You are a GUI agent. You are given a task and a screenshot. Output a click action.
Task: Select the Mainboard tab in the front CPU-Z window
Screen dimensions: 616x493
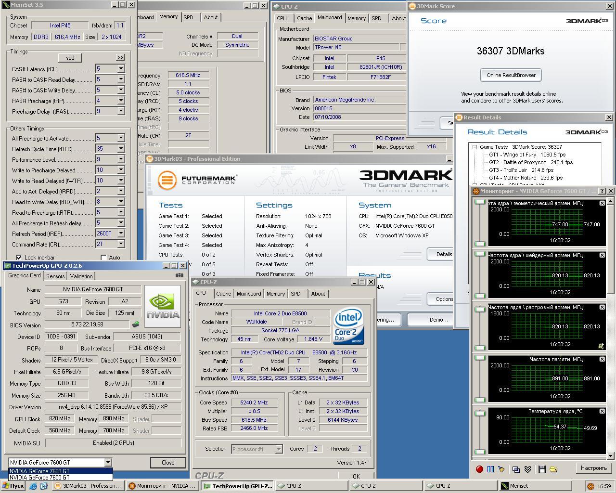point(249,294)
